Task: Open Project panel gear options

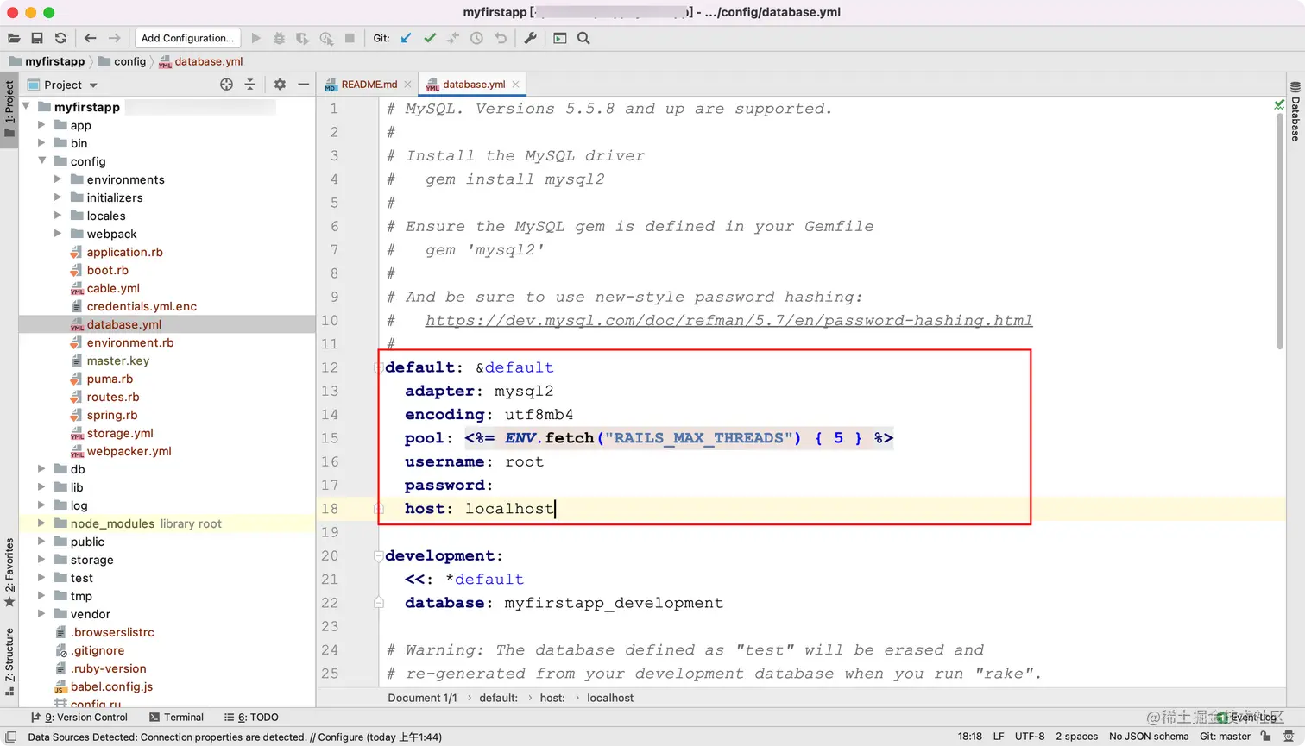Action: click(280, 85)
